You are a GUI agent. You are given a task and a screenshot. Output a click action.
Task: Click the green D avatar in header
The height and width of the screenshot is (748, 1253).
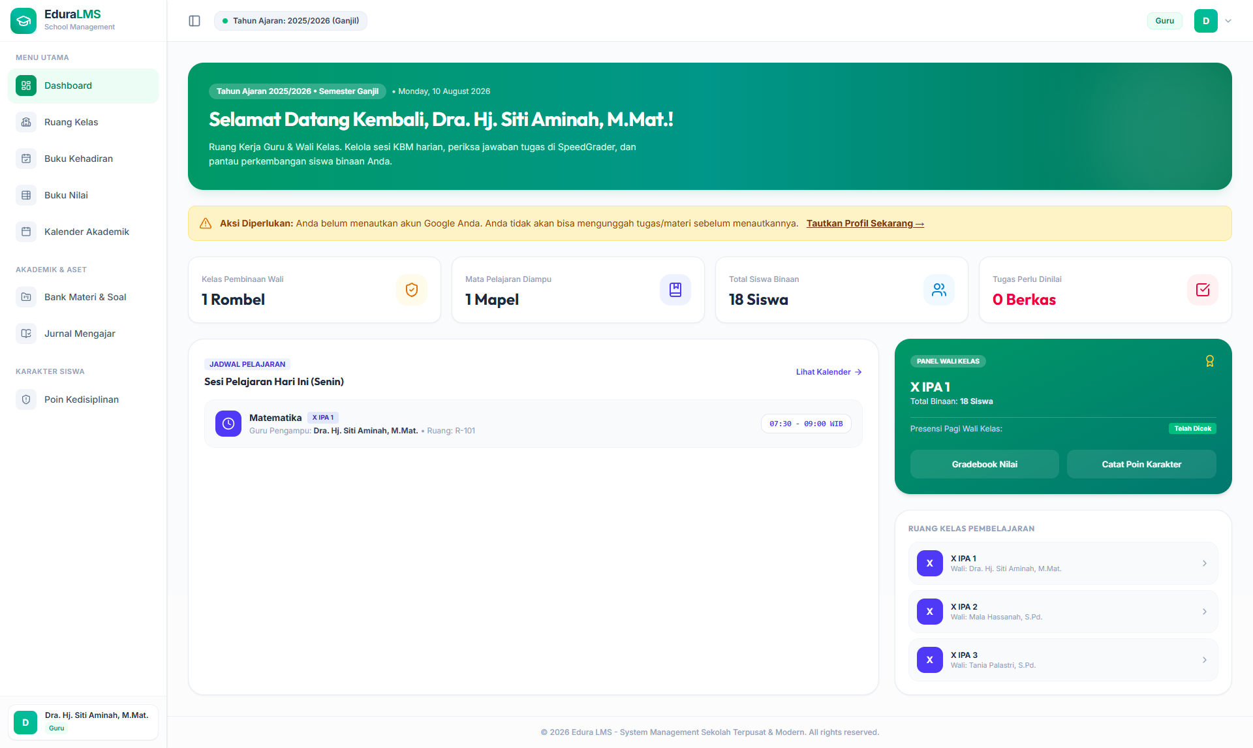[1206, 21]
